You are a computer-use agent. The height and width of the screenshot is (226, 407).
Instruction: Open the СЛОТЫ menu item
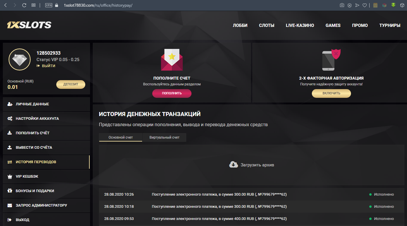267,25
